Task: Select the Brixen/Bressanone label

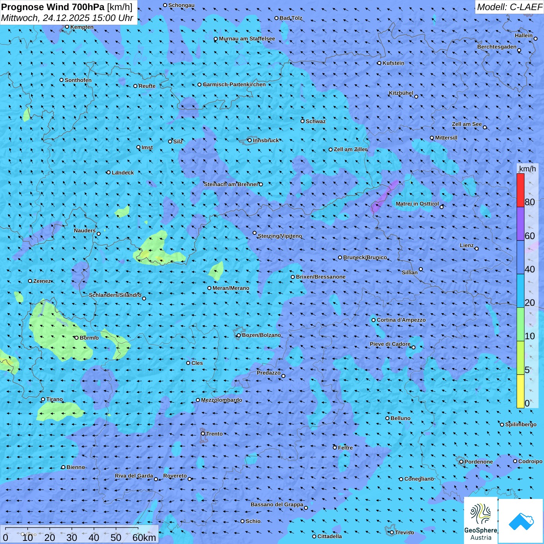Action: click(321, 277)
